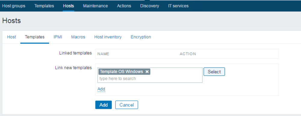Screen dimensions: 301x116
Task: Remove the Template OS Windows tag
Action: [x=147, y=72]
